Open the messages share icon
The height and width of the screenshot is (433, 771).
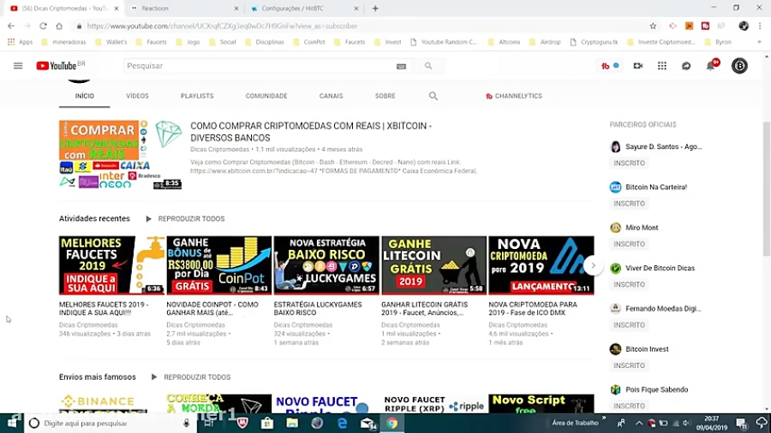tap(686, 66)
